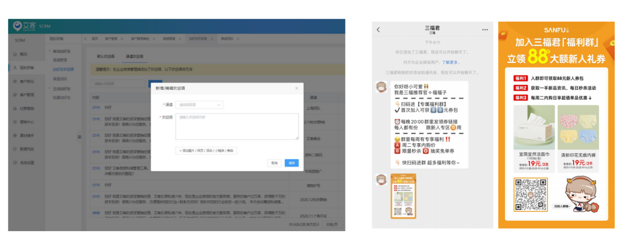
Task: Click the 欢迎语 text area
Action: tap(237, 127)
